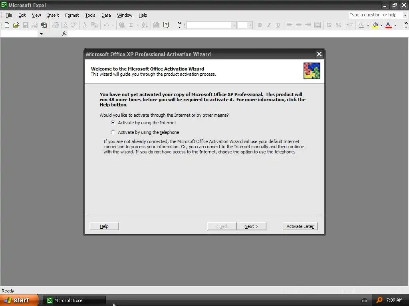This screenshot has width=409, height=306.
Task: Click the Align Left icon
Action: (x=289, y=25)
